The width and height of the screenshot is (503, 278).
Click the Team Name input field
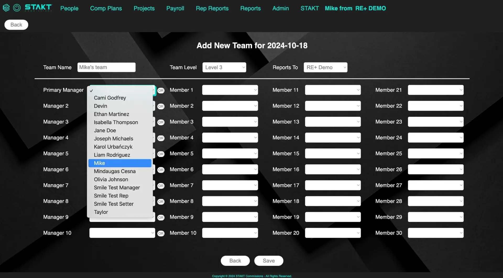[106, 67]
